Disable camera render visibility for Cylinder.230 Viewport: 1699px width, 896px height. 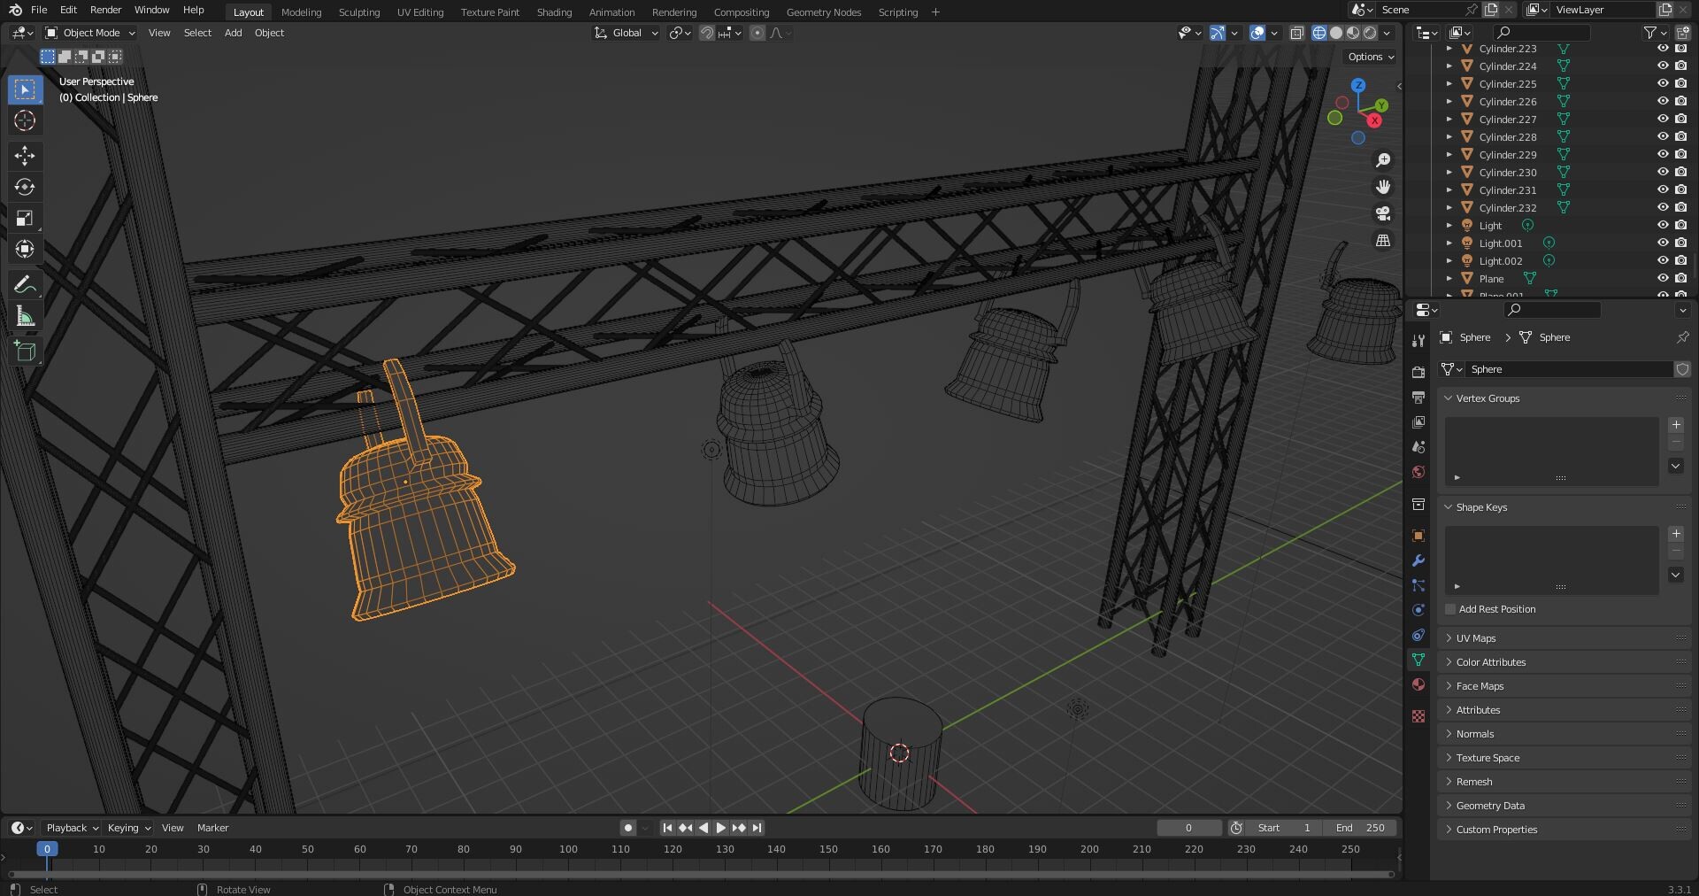tap(1680, 172)
